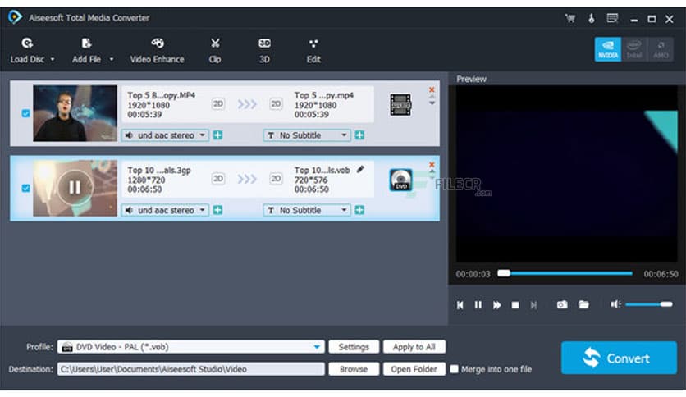Skip to next in preview
Image resolution: width=686 pixels, height=397 pixels.
(x=533, y=305)
